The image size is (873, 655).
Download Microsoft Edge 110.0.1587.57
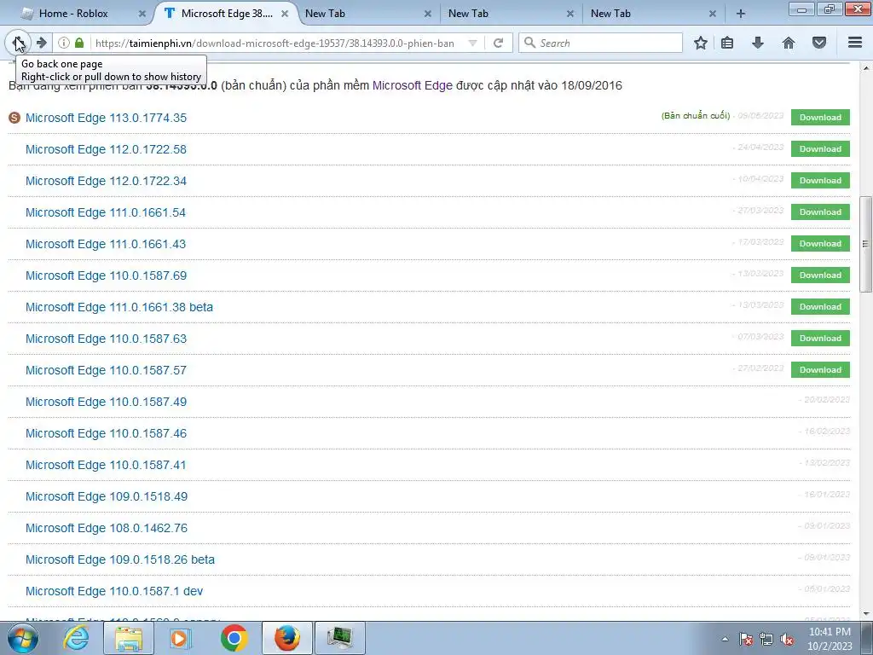point(820,370)
